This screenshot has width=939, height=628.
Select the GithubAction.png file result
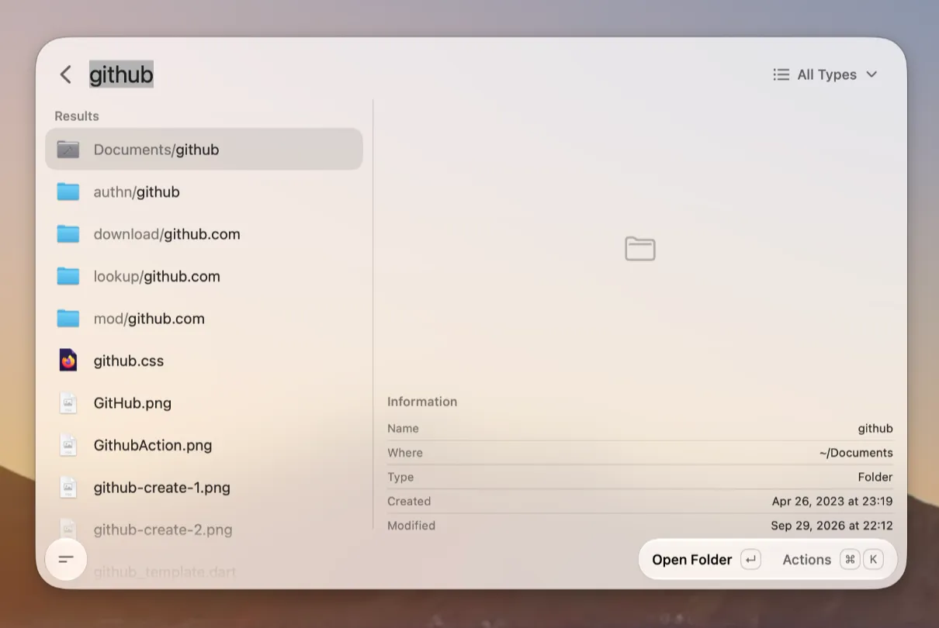click(x=204, y=445)
